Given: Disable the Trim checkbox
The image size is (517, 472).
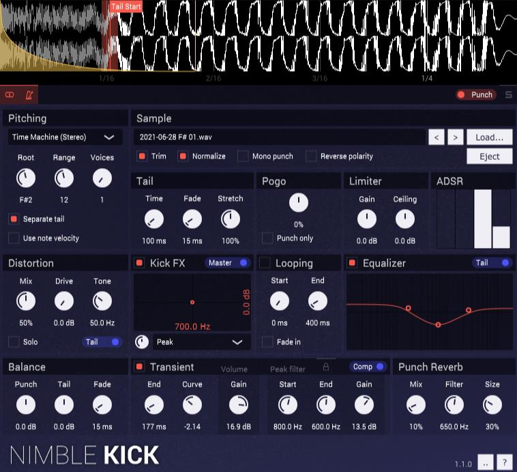Looking at the screenshot, I should coord(142,156).
